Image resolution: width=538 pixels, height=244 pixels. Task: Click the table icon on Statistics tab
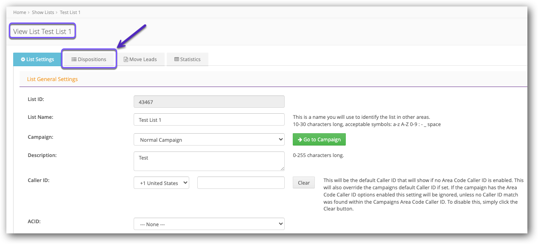[x=177, y=59]
